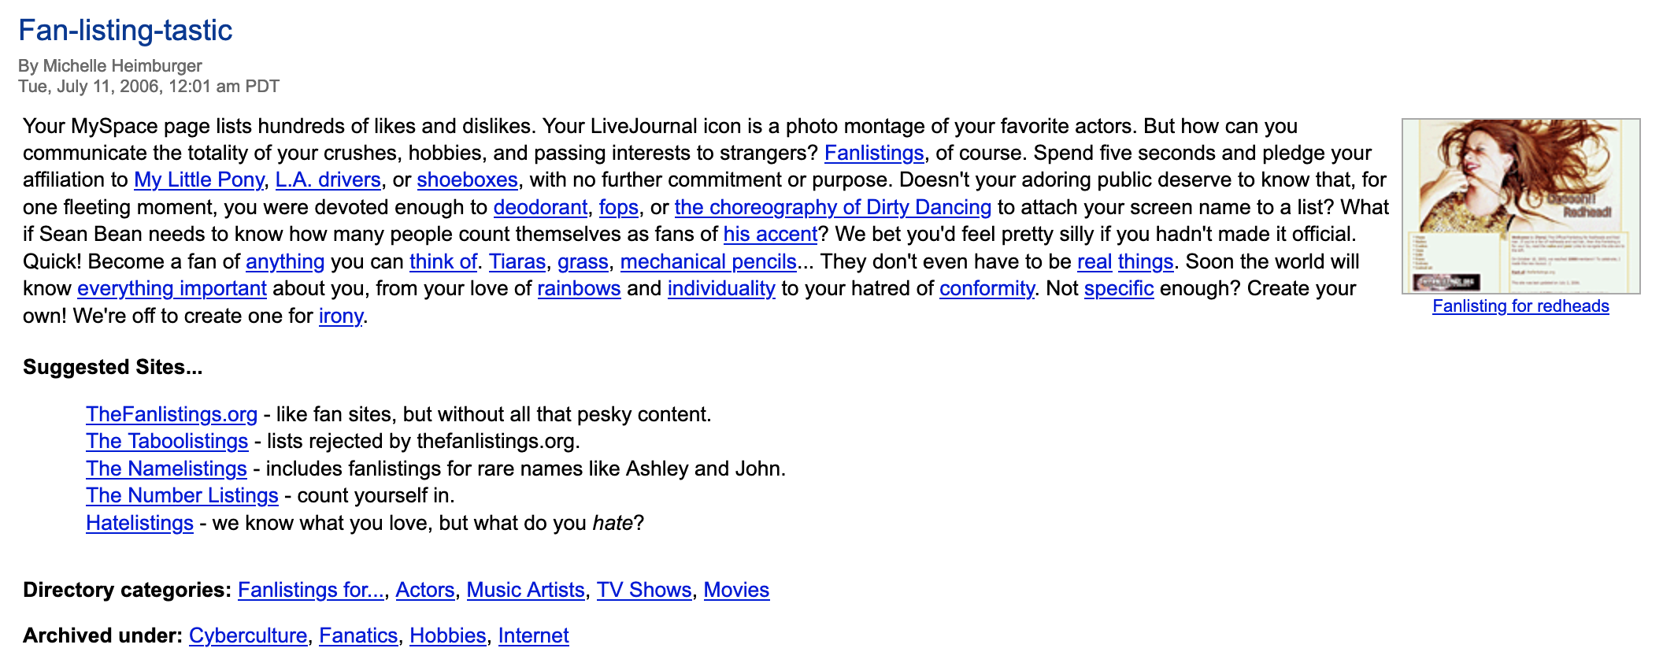The width and height of the screenshot is (1663, 663).
Task: Click the 'irony' link
Action: click(340, 316)
